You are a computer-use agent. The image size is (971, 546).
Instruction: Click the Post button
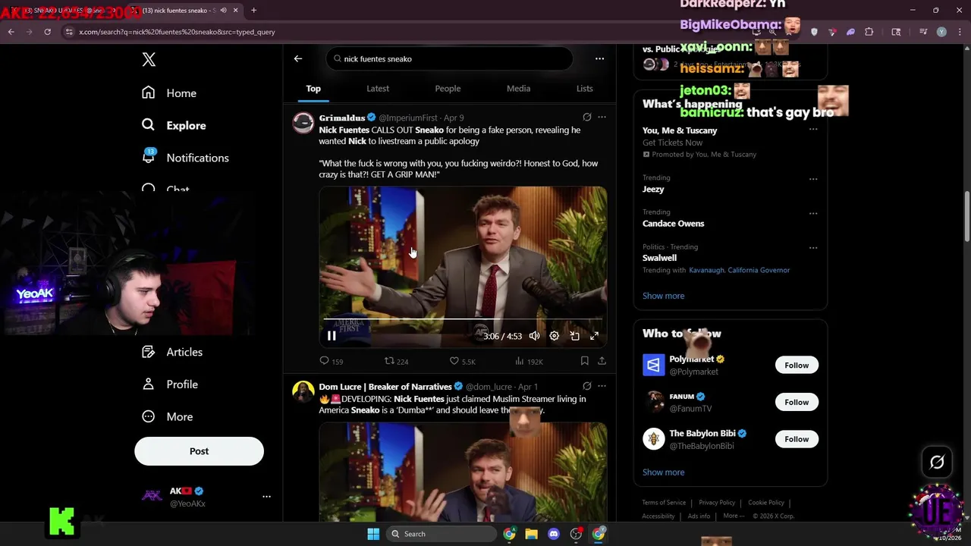tap(199, 451)
